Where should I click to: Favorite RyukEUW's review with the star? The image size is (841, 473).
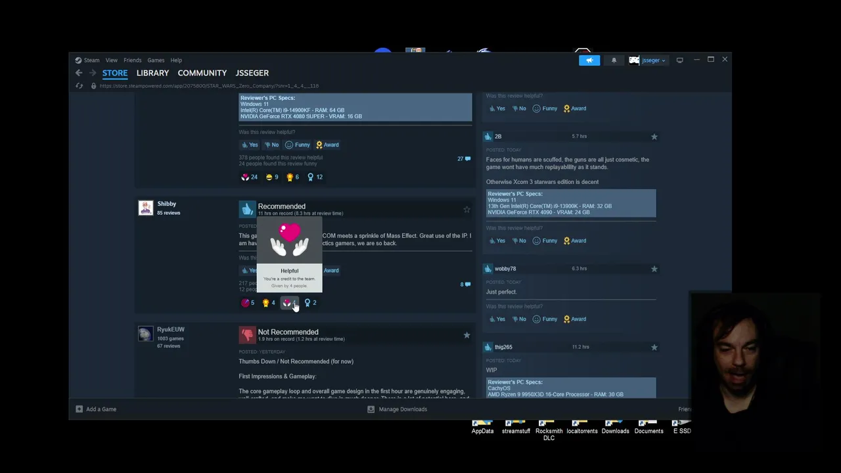(x=466, y=335)
